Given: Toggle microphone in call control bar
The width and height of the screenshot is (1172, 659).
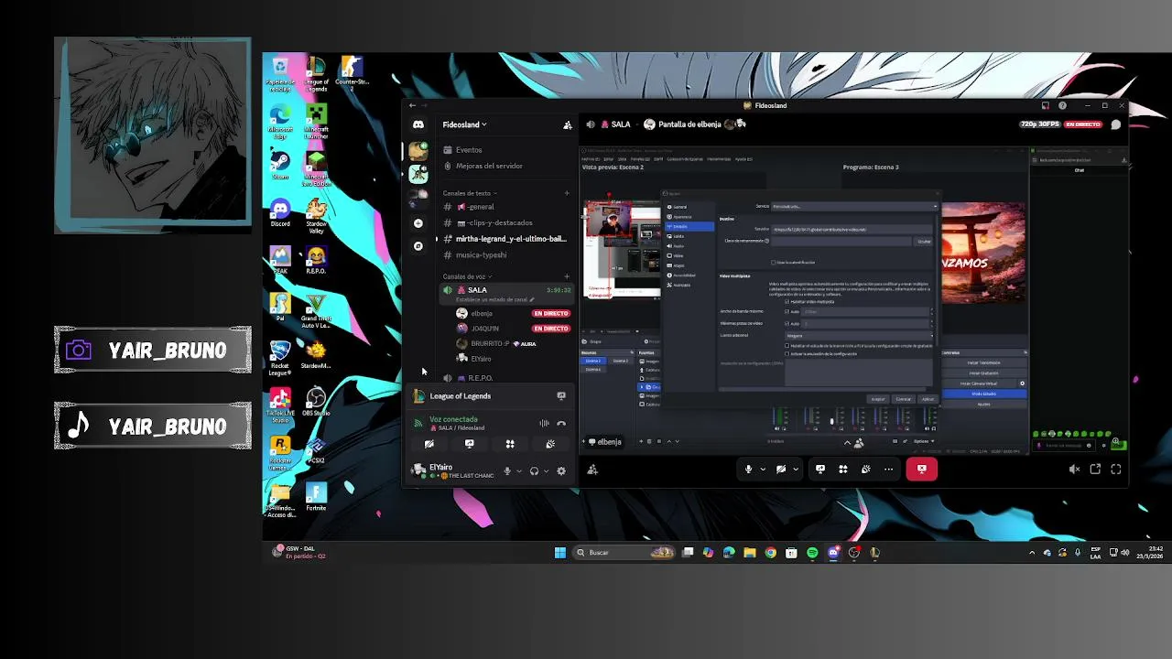Looking at the screenshot, I should click(748, 470).
